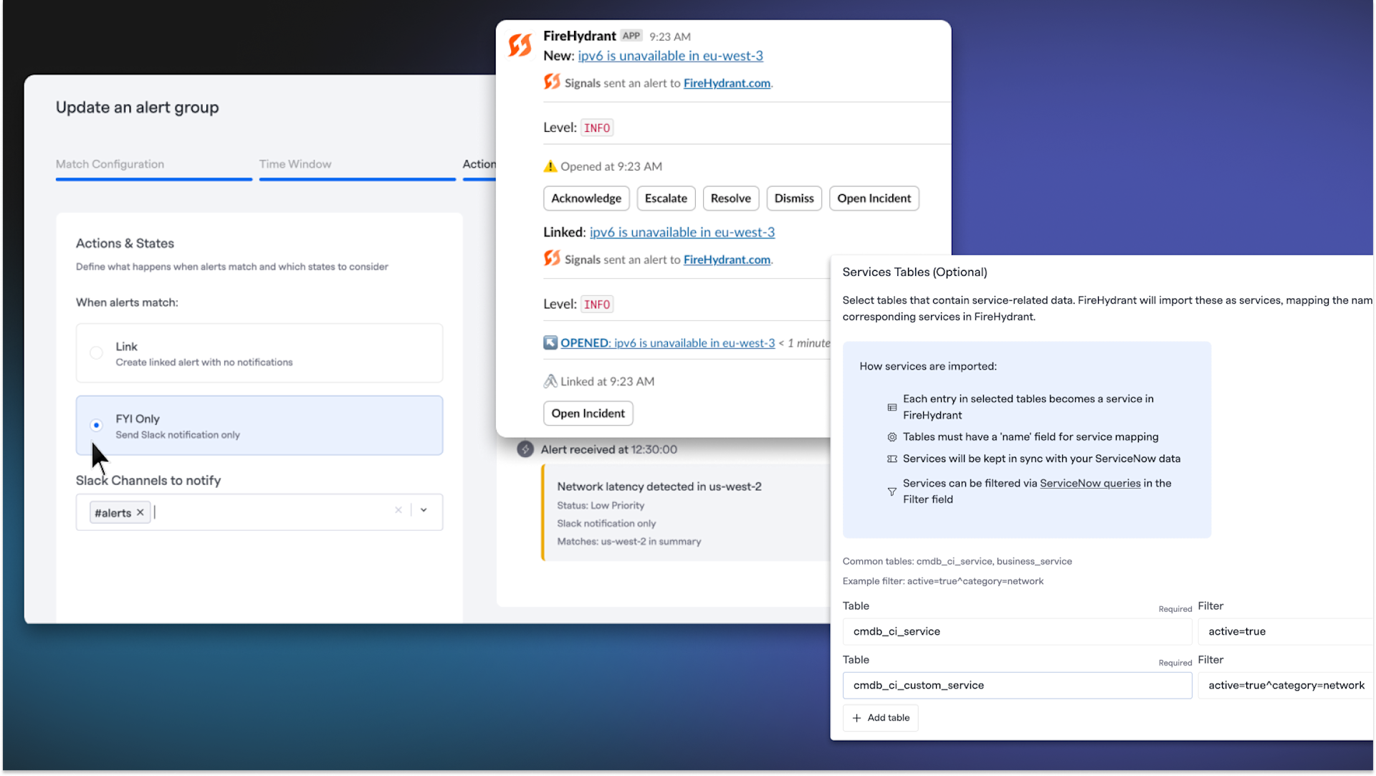The height and width of the screenshot is (776, 1376).
Task: Click the Resolve alert button
Action: (730, 198)
